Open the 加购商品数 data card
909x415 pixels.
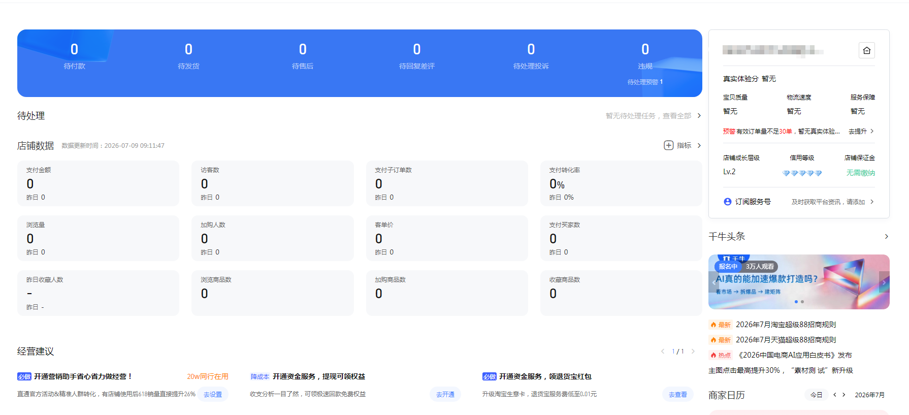click(447, 293)
